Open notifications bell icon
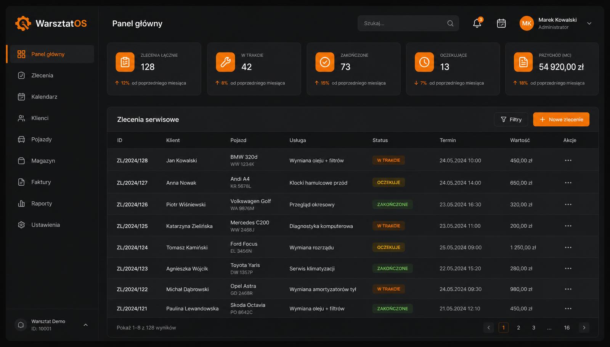 (x=477, y=23)
